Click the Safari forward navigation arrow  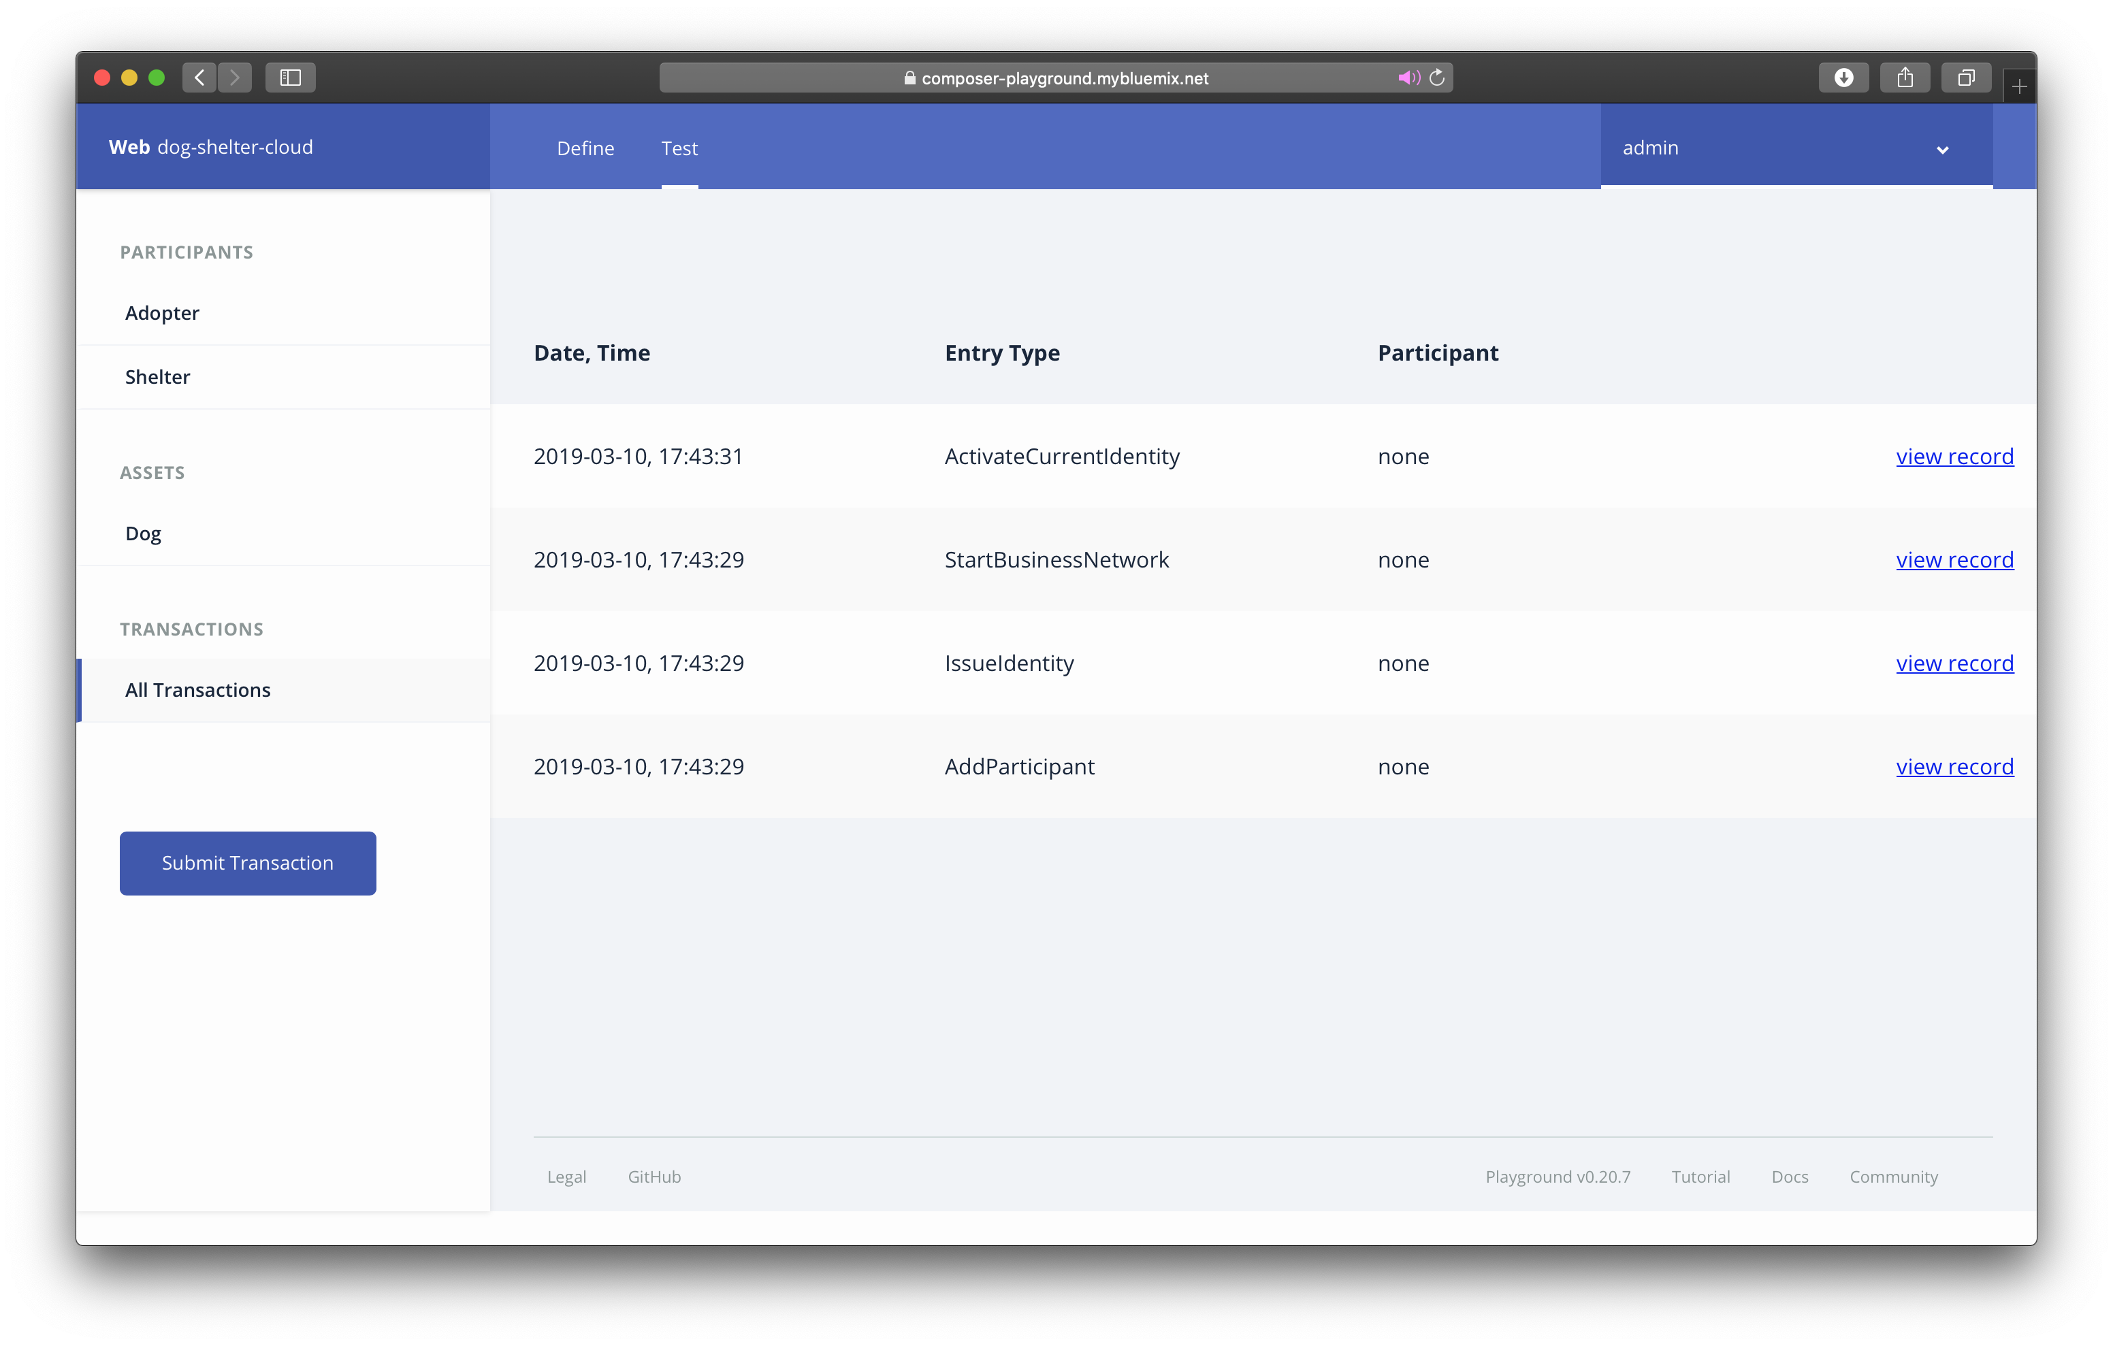tap(234, 77)
